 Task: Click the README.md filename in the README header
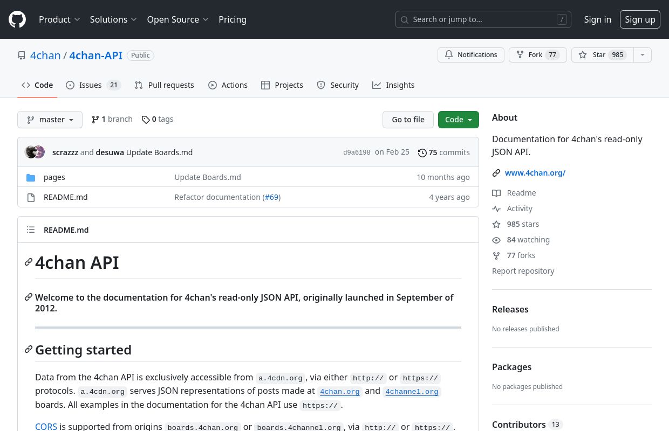point(66,230)
